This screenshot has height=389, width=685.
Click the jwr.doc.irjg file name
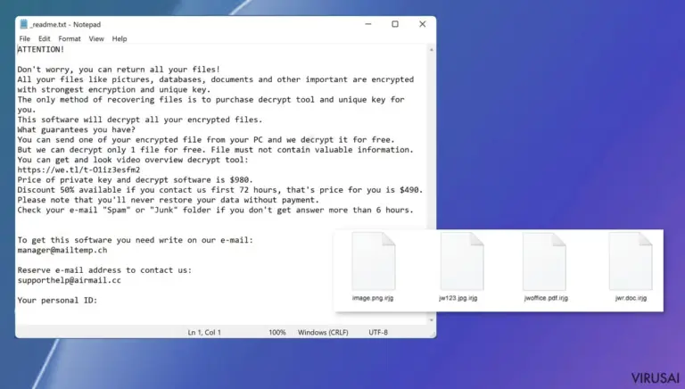(x=631, y=298)
